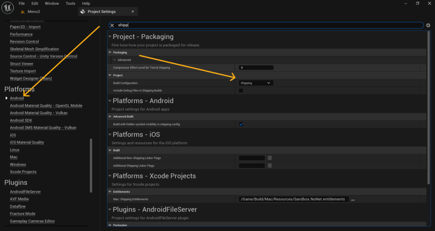Edit the Compressor Effort Level value
Screen dimensions: 435x231
256,68
